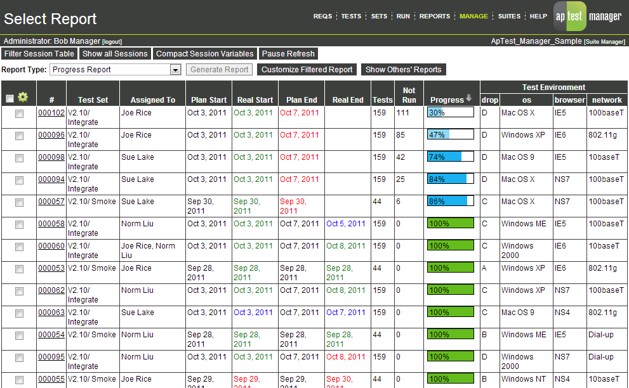Select the RUN menu item
The height and width of the screenshot is (388, 629).
(x=403, y=16)
